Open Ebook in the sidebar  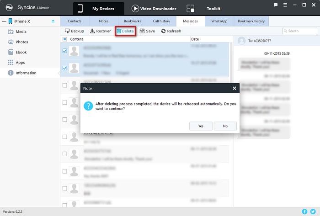click(30, 52)
